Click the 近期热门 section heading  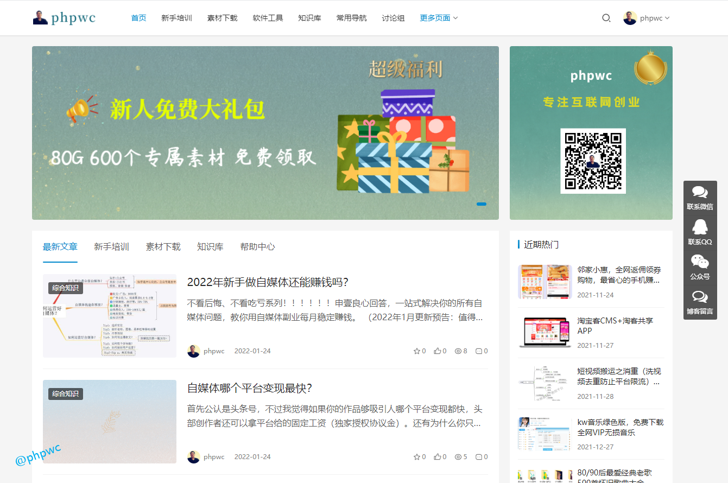[541, 245]
